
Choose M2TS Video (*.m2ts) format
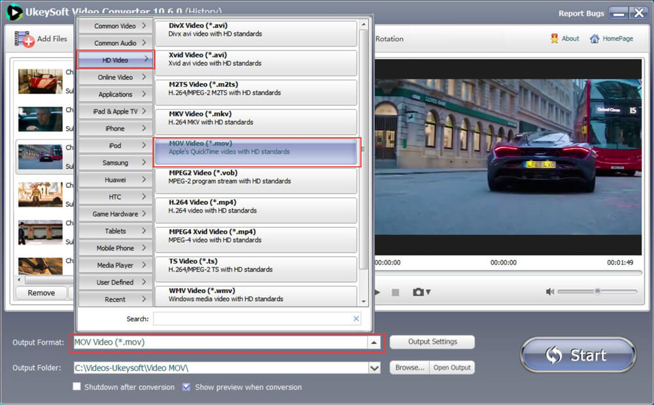pyautogui.click(x=256, y=92)
